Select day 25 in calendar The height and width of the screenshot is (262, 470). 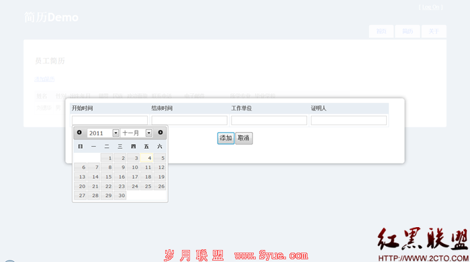(146, 186)
